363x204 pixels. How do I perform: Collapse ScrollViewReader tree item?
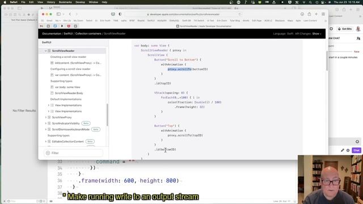coord(45,50)
